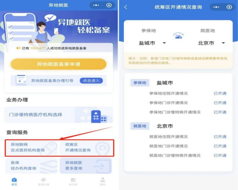The height and width of the screenshot is (190, 238).
Task: Tap the swap cities icon between locations
Action: (x=178, y=36)
